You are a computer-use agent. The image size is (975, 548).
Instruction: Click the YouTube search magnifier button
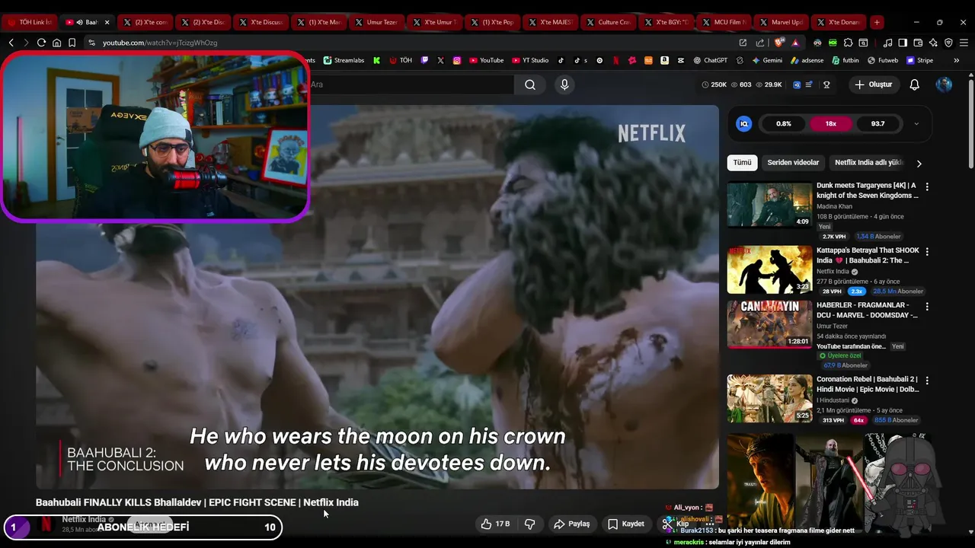[530, 84]
